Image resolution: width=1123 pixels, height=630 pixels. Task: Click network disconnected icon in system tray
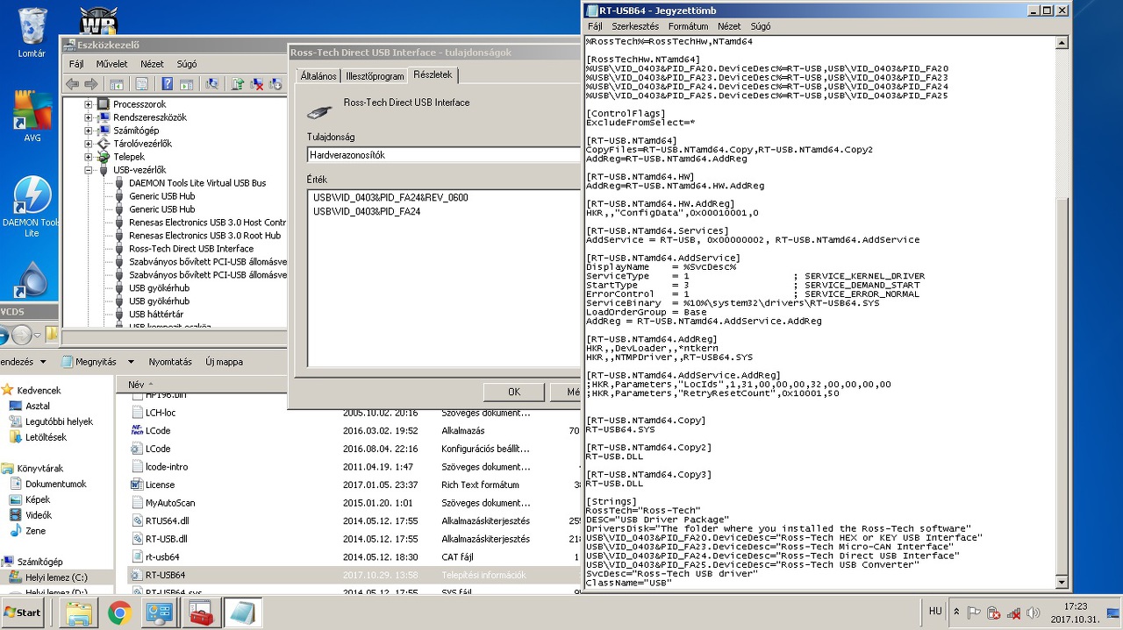[x=1012, y=612]
